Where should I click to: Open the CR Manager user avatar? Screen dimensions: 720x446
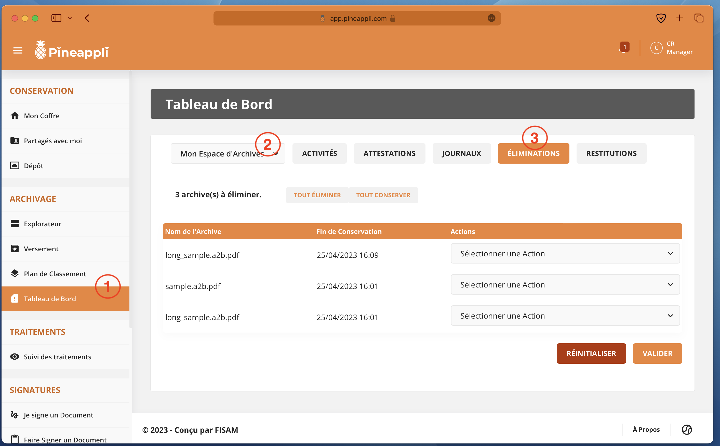point(656,48)
